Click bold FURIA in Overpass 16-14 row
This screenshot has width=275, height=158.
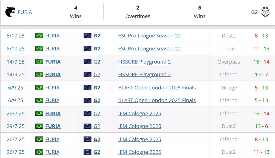[x=53, y=62]
